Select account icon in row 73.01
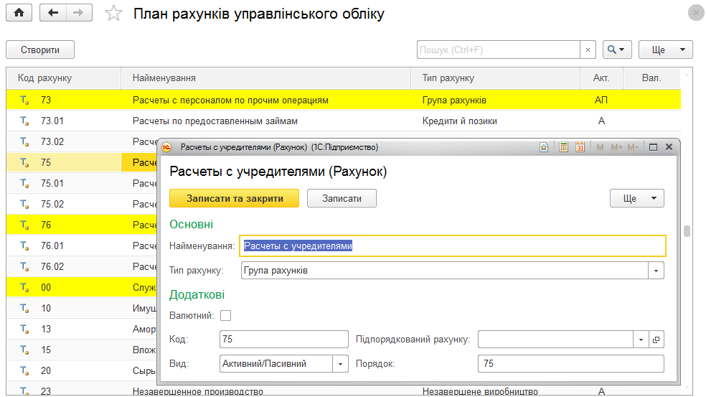 pyautogui.click(x=24, y=121)
